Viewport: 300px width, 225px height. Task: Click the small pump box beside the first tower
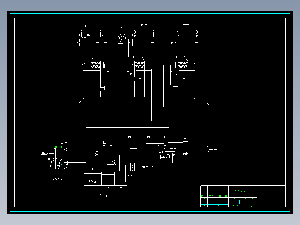coord(103,89)
